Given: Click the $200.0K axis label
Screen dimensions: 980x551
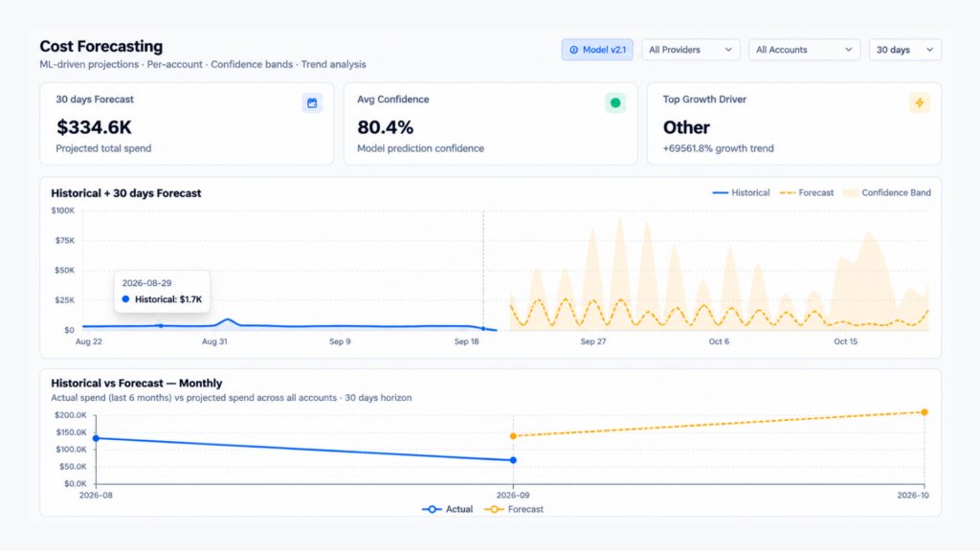Looking at the screenshot, I should coord(71,415).
